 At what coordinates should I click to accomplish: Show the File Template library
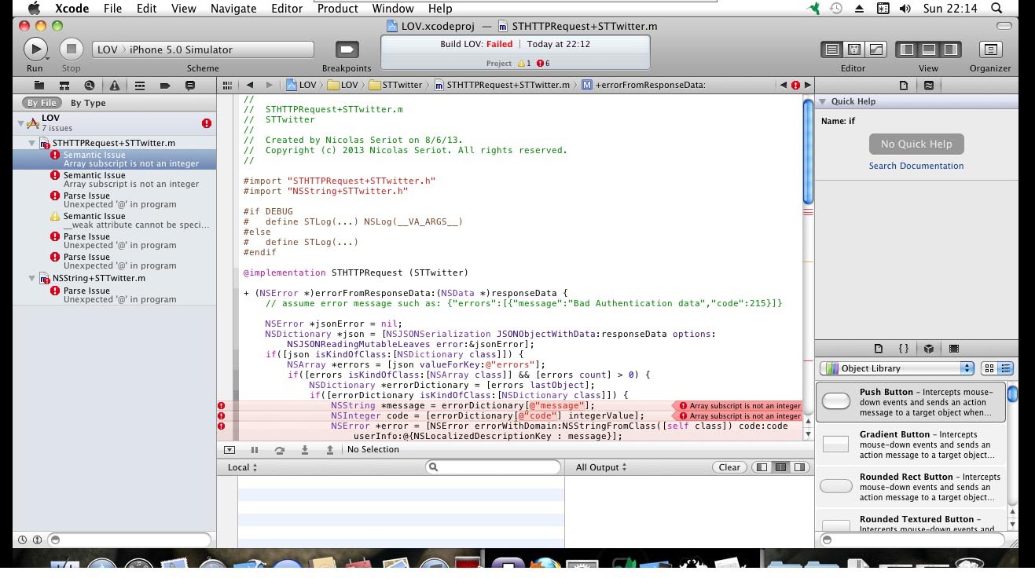point(879,348)
